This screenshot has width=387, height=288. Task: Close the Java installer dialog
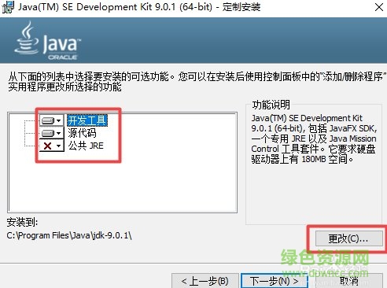(x=379, y=7)
